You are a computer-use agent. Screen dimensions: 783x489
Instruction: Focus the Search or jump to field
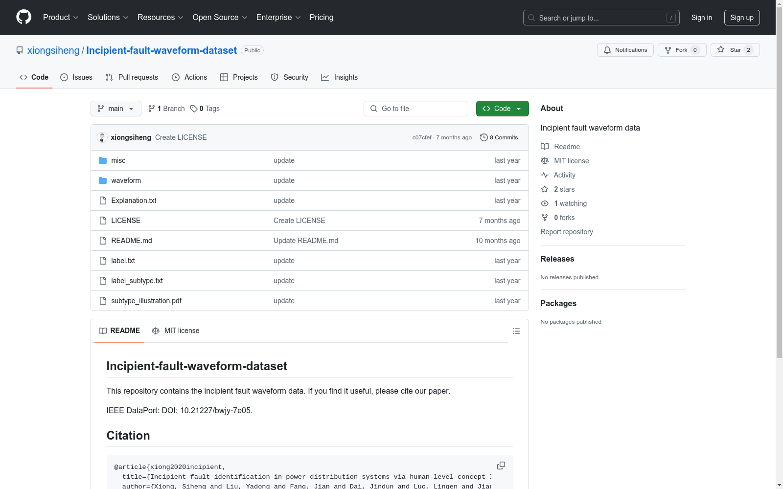(601, 18)
